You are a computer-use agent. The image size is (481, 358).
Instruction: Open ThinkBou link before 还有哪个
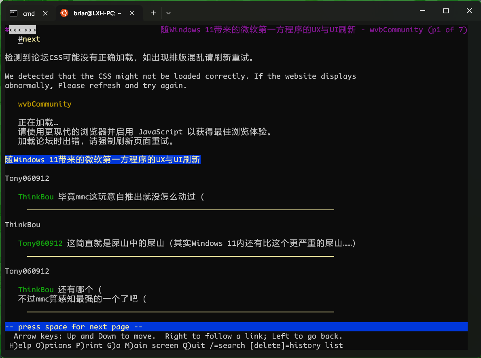[x=36, y=289]
